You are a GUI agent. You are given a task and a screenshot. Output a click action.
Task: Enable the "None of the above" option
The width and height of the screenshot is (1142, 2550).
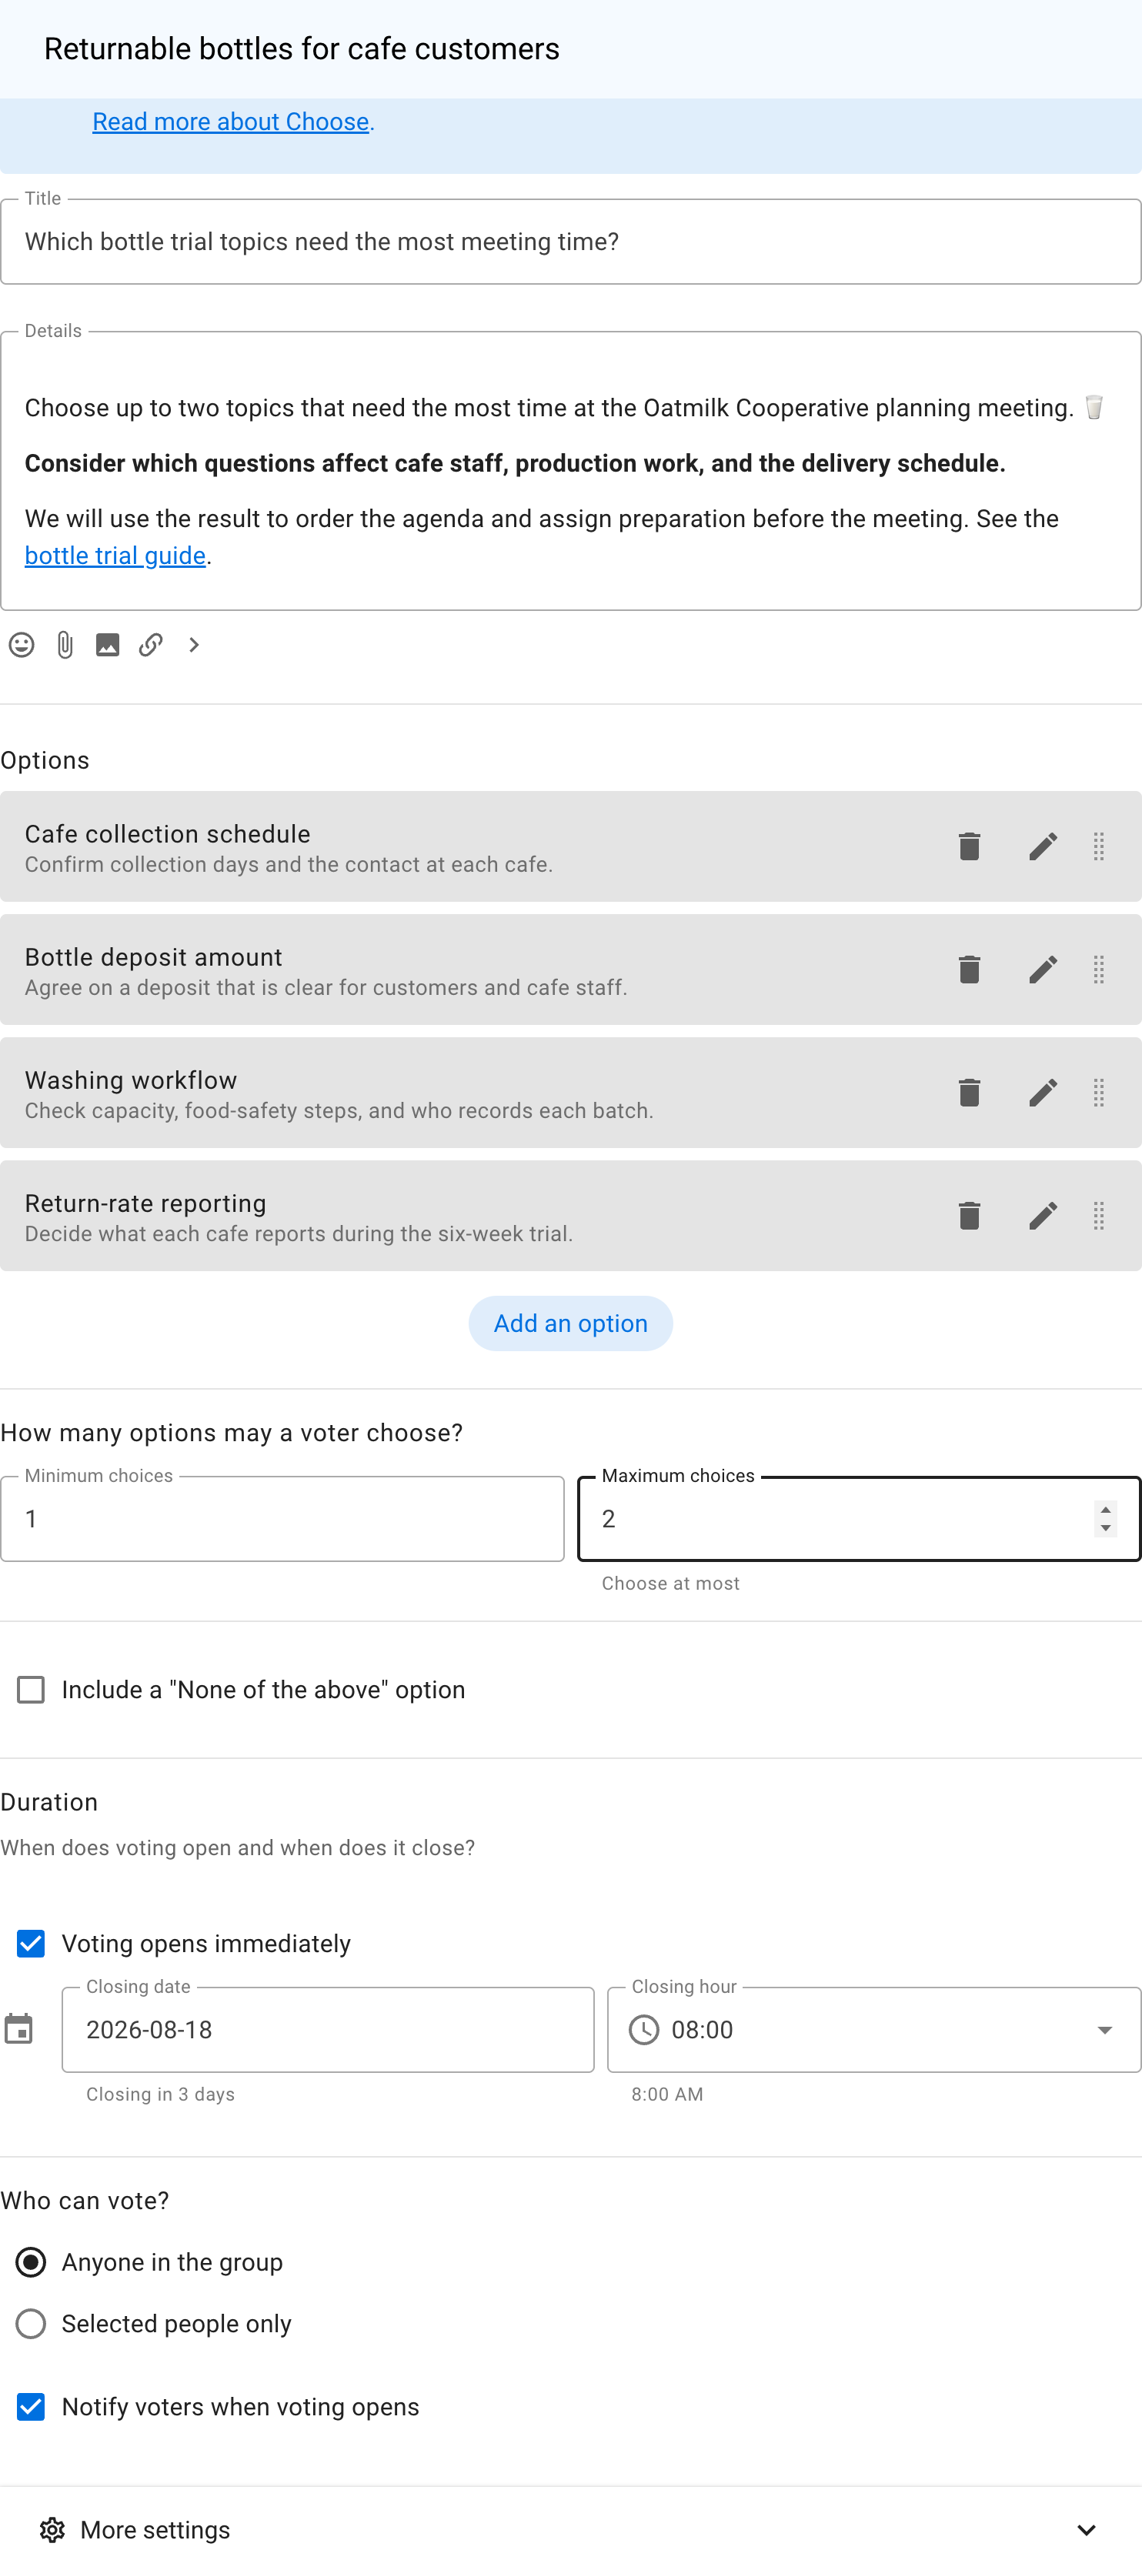coord(31,1690)
